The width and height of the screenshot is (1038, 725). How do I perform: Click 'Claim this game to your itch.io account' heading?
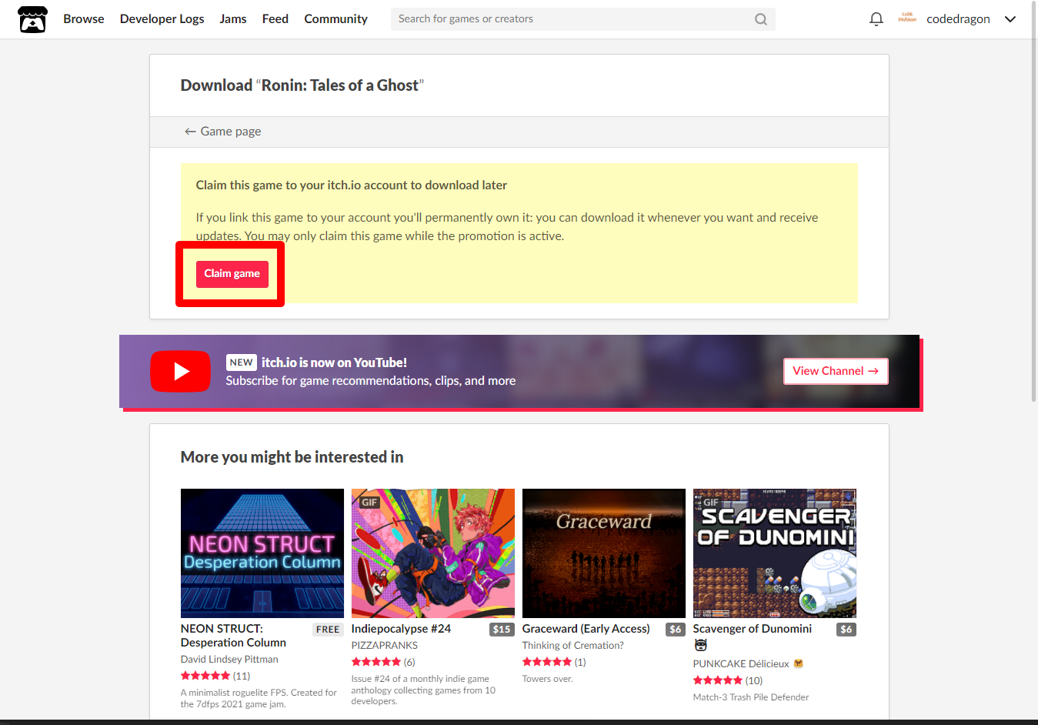click(x=352, y=185)
